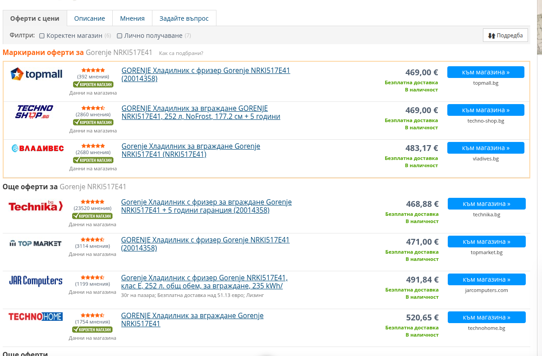Open Владивес offer title link

191,150
